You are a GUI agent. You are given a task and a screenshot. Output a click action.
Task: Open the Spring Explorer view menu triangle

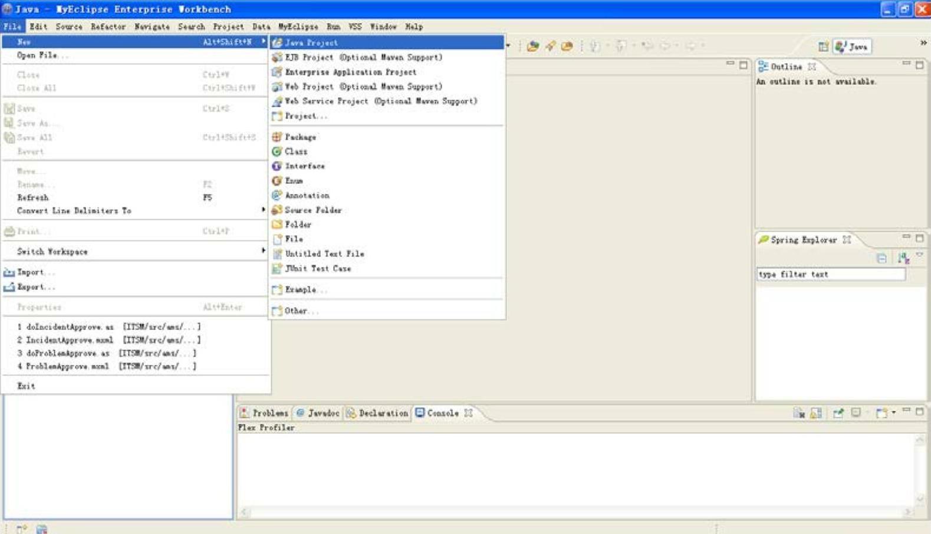pyautogui.click(x=919, y=255)
